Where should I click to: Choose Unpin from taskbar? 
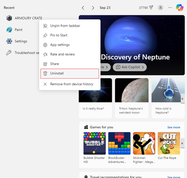(70, 26)
